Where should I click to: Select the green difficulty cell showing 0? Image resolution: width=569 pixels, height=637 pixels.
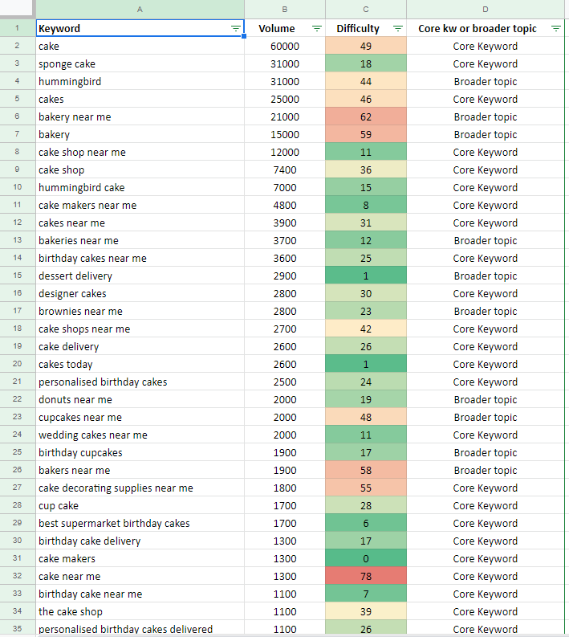click(x=366, y=558)
